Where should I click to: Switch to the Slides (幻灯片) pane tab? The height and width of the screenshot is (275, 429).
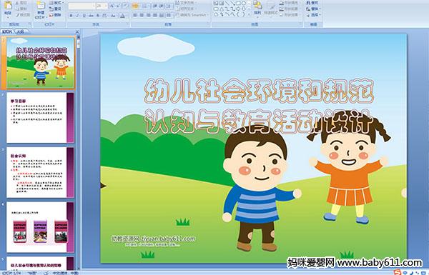[7, 31]
